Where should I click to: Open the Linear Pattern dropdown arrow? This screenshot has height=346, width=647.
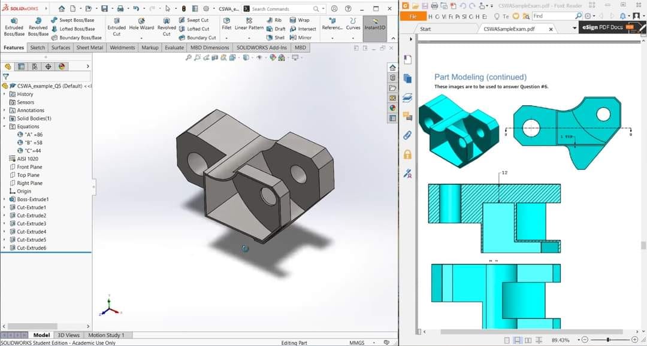[249, 37]
